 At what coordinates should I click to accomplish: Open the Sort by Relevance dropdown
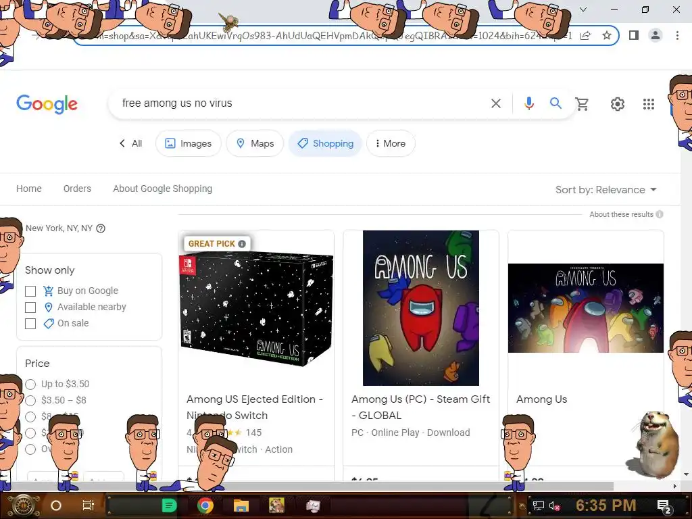pos(606,190)
